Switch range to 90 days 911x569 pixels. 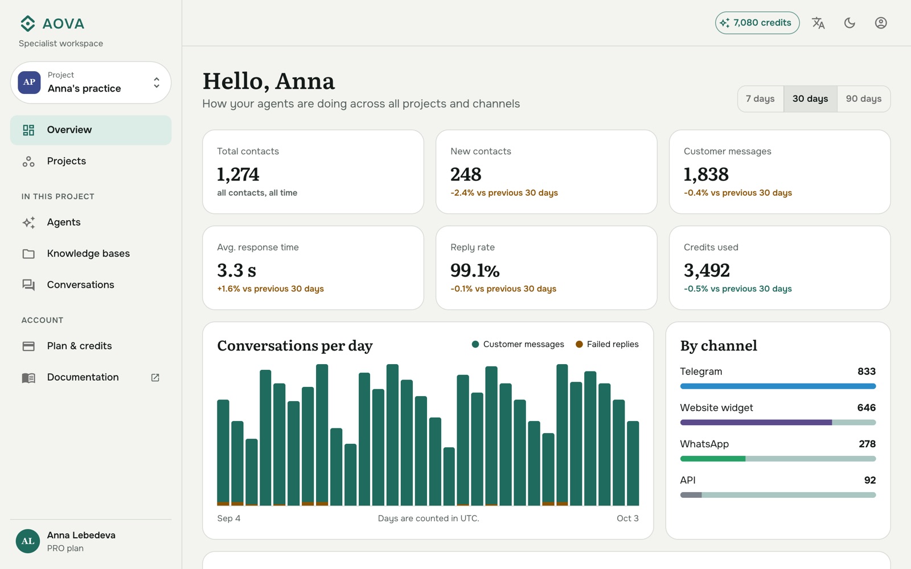[864, 99]
